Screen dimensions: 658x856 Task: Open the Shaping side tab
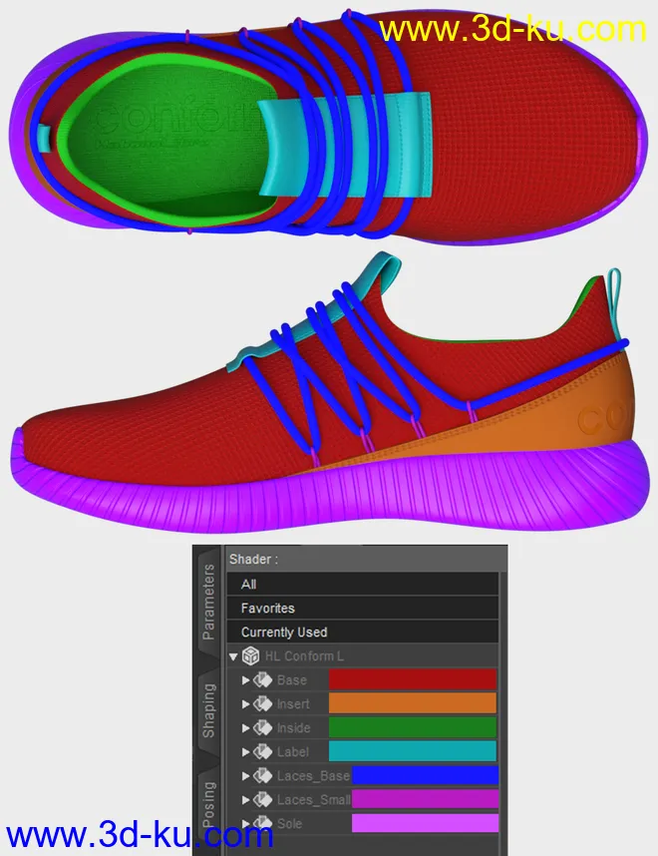point(208,709)
